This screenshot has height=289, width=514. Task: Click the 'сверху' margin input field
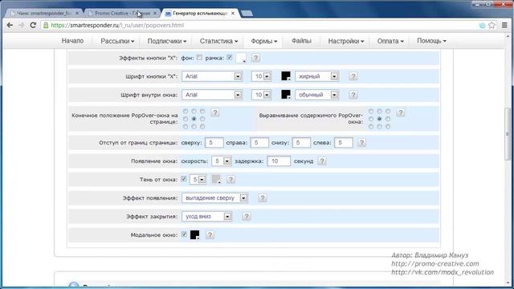(x=214, y=143)
